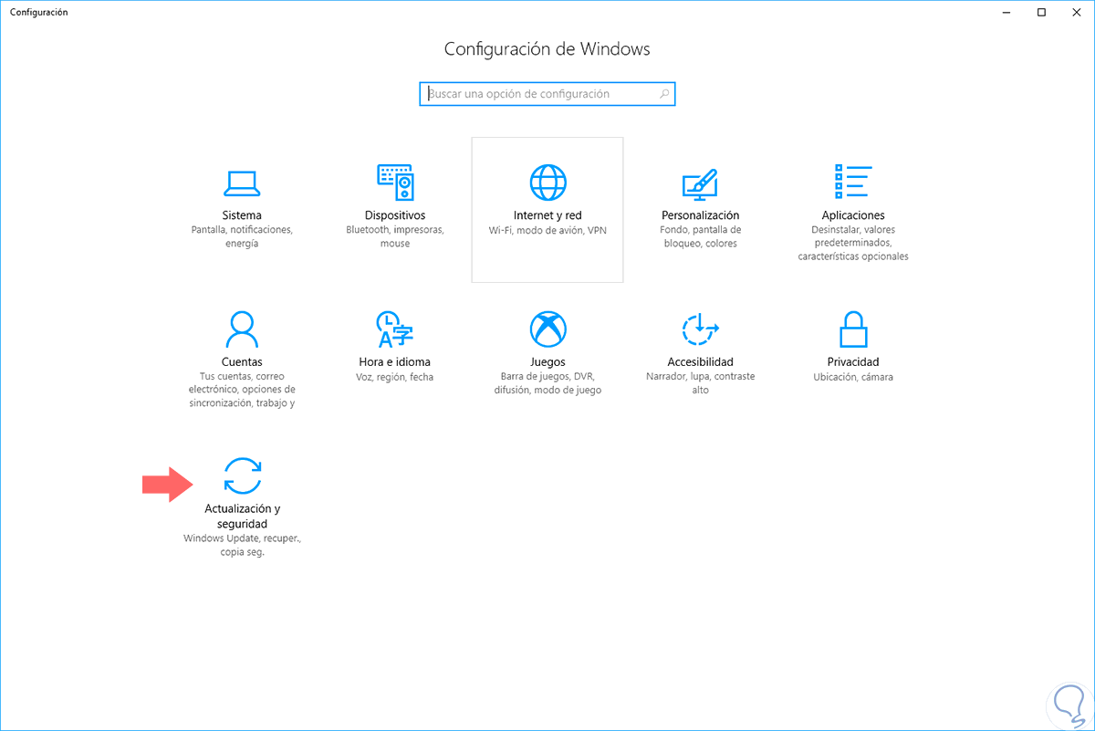Click the 'Cuentas' label
Screen dimensions: 1095x731
click(x=242, y=362)
